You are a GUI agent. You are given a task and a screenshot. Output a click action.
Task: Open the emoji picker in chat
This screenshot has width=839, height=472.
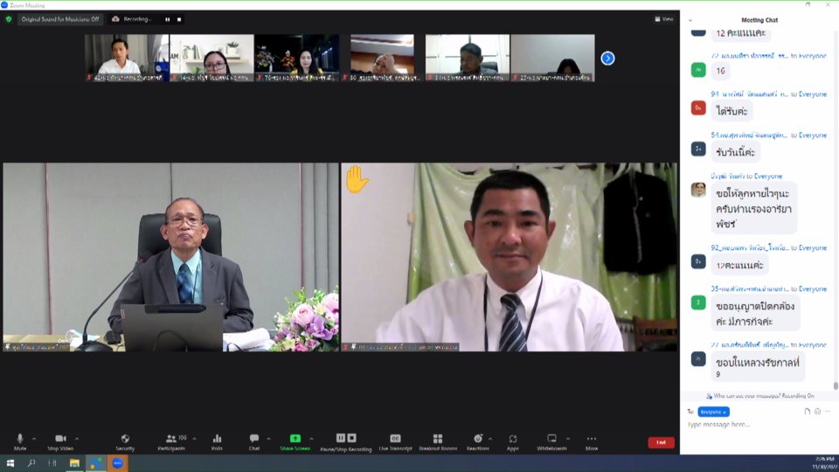coord(817,412)
